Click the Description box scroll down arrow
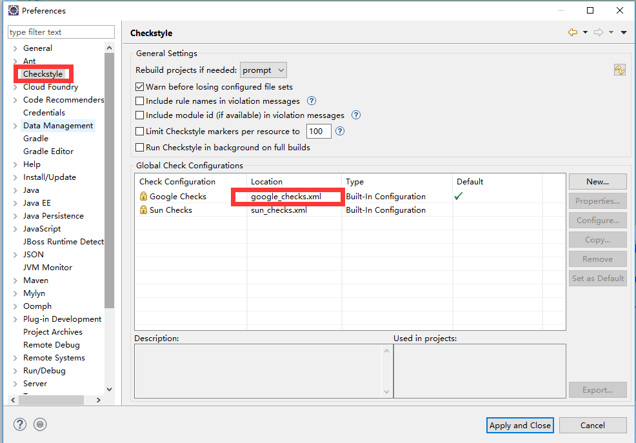 386,392
